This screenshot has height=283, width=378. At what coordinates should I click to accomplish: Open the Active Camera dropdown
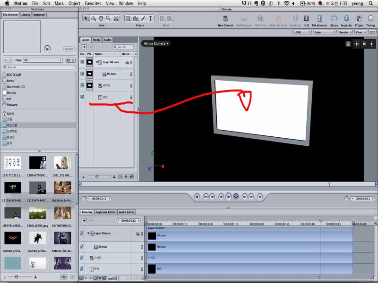[x=156, y=43]
